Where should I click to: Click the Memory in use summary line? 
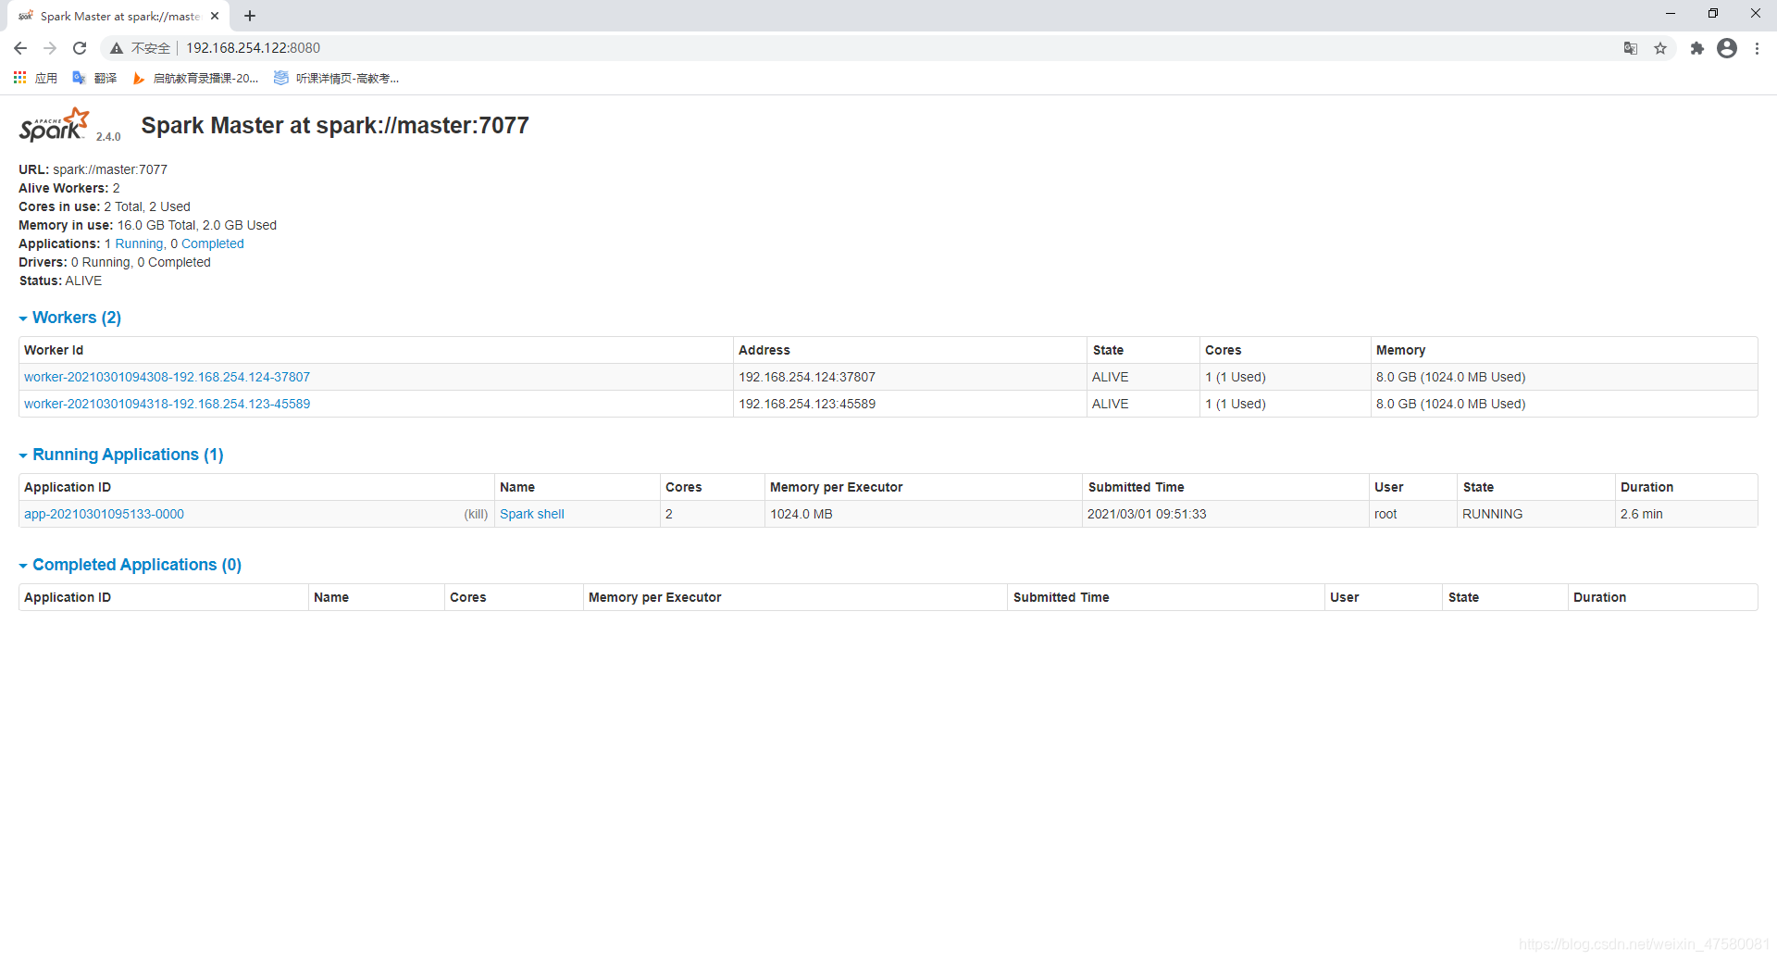147,225
